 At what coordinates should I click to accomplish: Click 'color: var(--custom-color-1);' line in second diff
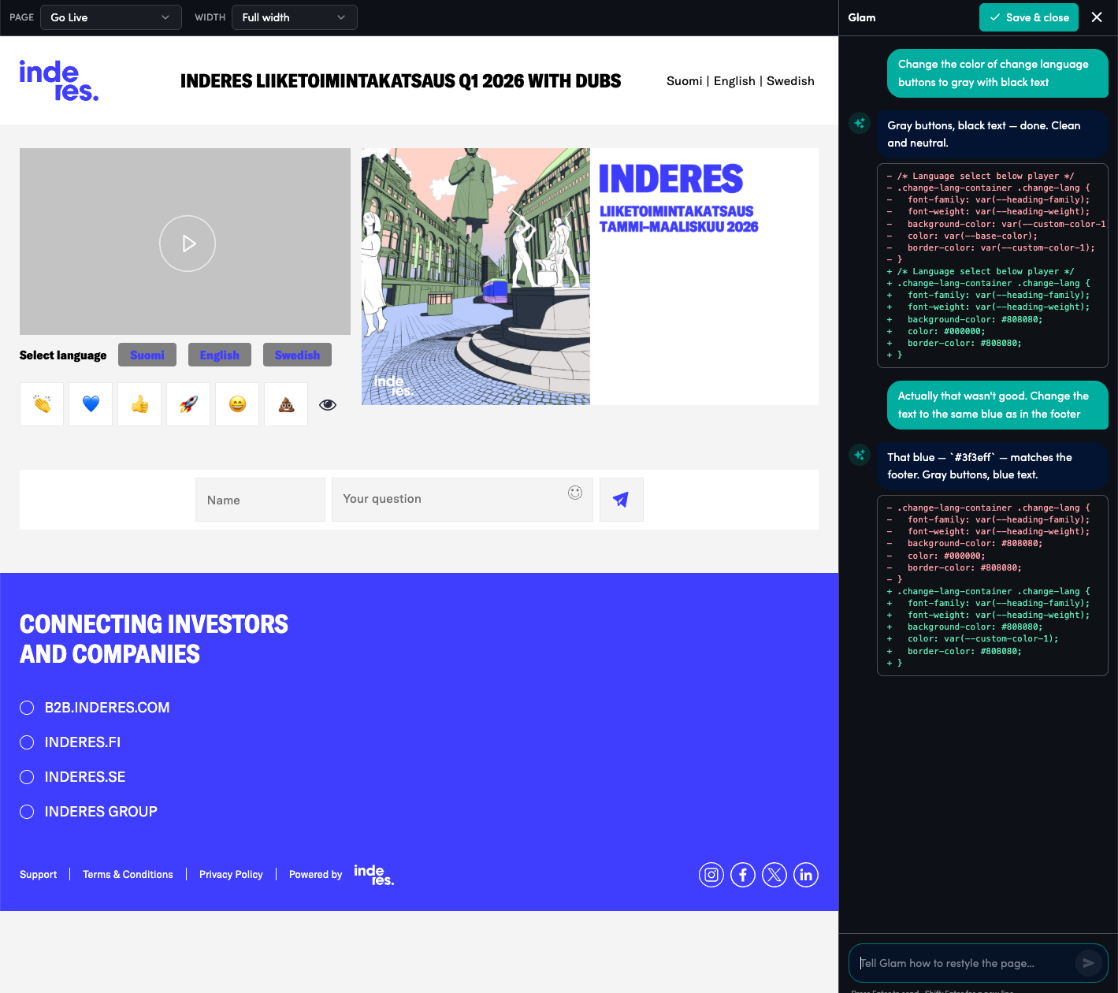pos(983,639)
